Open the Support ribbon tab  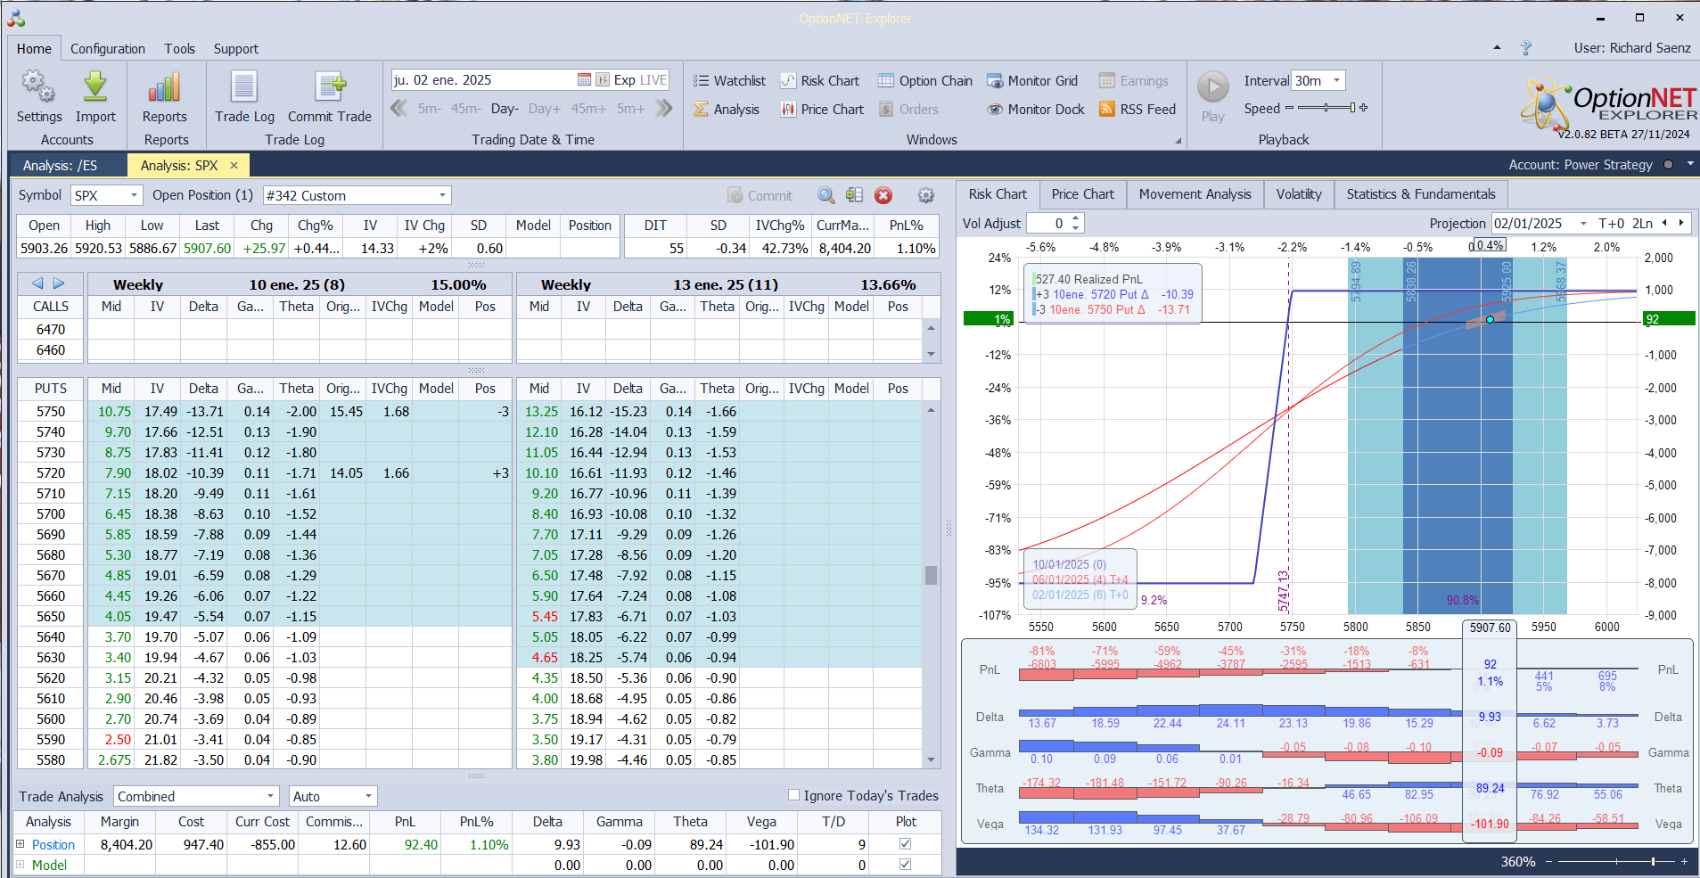[235, 49]
